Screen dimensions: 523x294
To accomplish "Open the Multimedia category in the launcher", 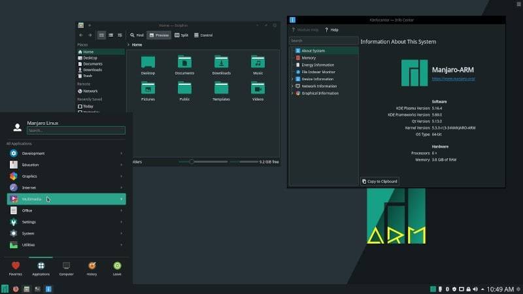I will coord(66,199).
